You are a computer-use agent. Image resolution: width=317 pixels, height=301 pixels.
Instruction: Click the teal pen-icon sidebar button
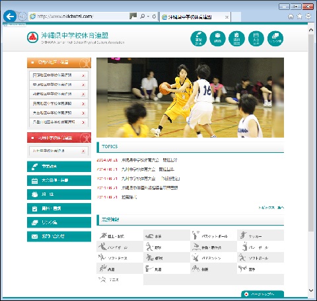pyautogui.click(x=59, y=167)
